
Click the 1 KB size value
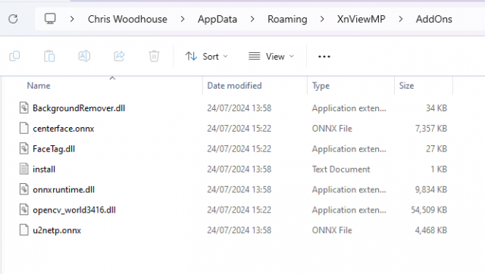click(x=439, y=170)
